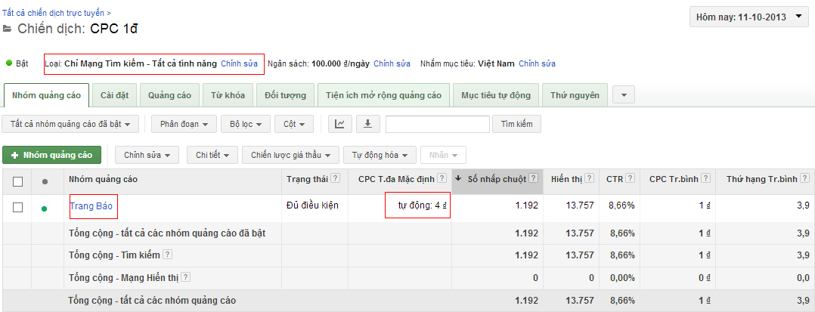The width and height of the screenshot is (815, 312).
Task: Click help icon next to CTR header
Action: coord(630,178)
